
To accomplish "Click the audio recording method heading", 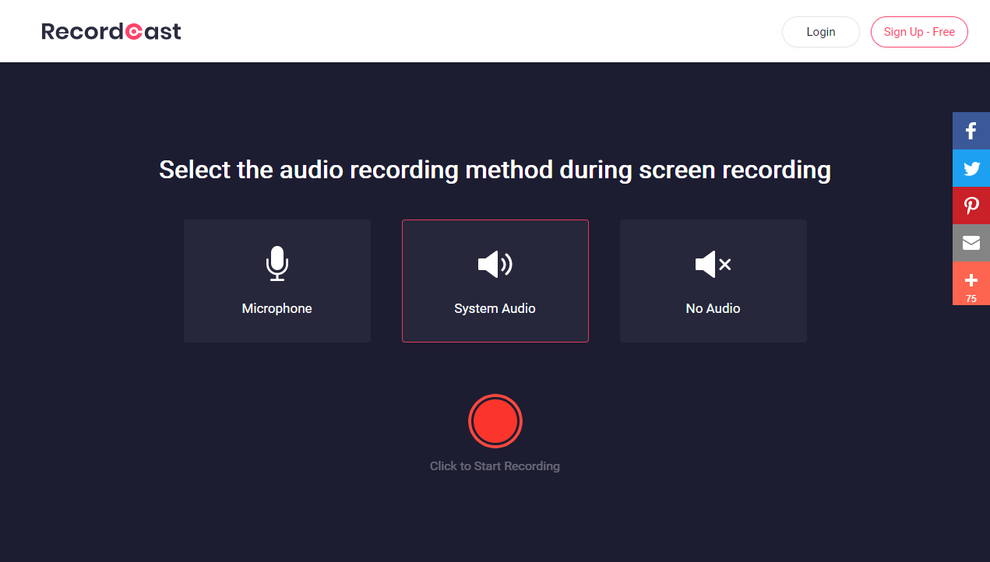I will pos(495,170).
